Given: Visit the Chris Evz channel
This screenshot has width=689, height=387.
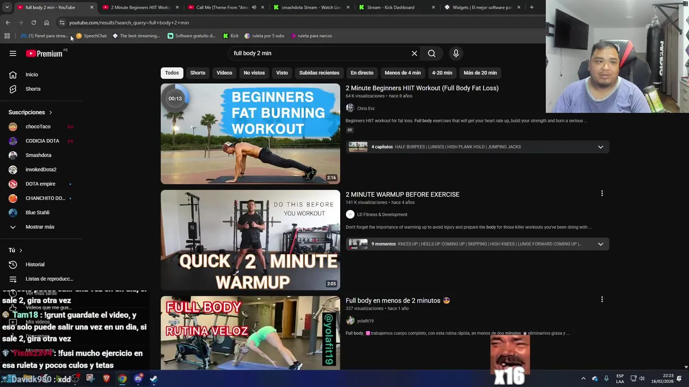Looking at the screenshot, I should [365, 109].
